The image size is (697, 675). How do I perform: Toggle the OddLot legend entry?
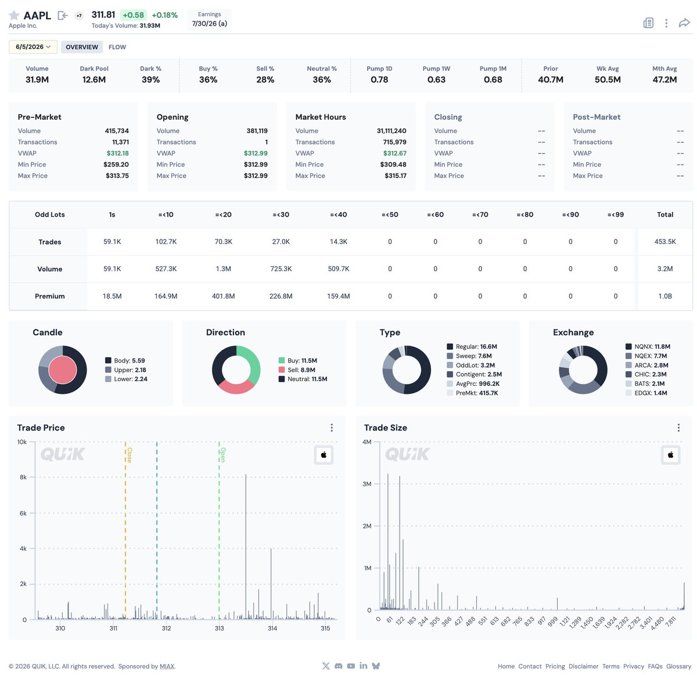[x=471, y=365]
